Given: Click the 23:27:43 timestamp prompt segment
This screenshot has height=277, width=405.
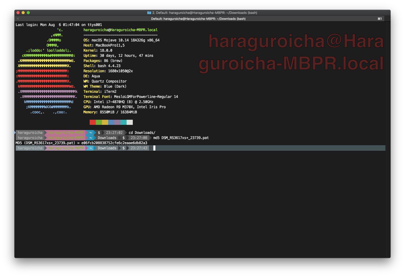Looking at the screenshot, I should pos(139,148).
